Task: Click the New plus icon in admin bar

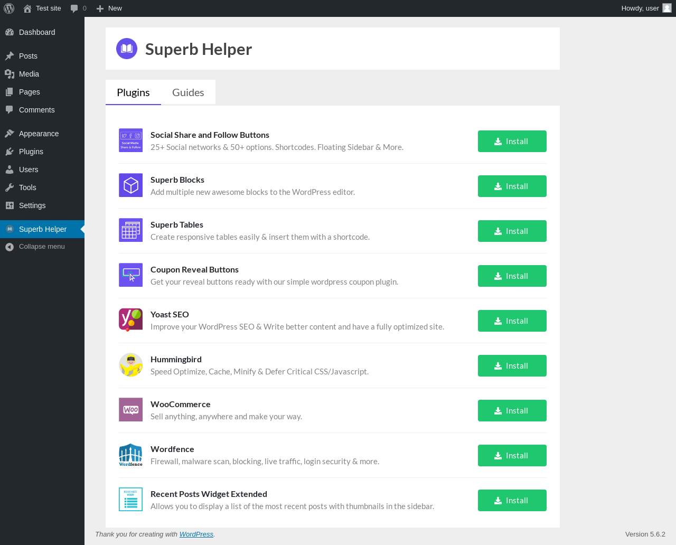Action: pos(100,8)
